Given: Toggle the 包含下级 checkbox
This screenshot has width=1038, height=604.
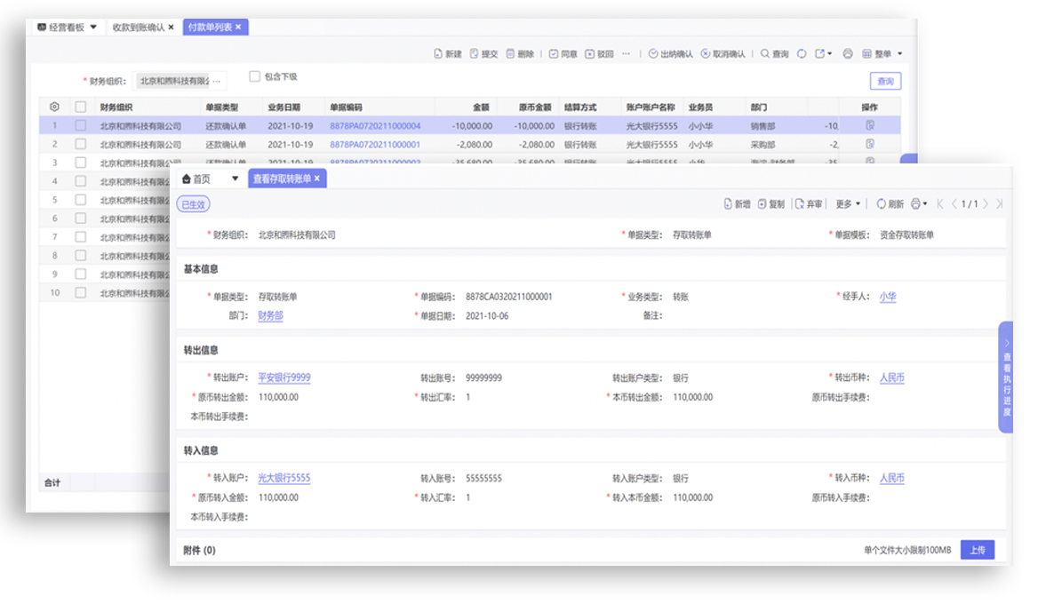Looking at the screenshot, I should point(254,76).
